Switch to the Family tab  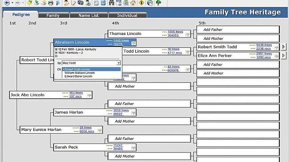tap(53, 15)
